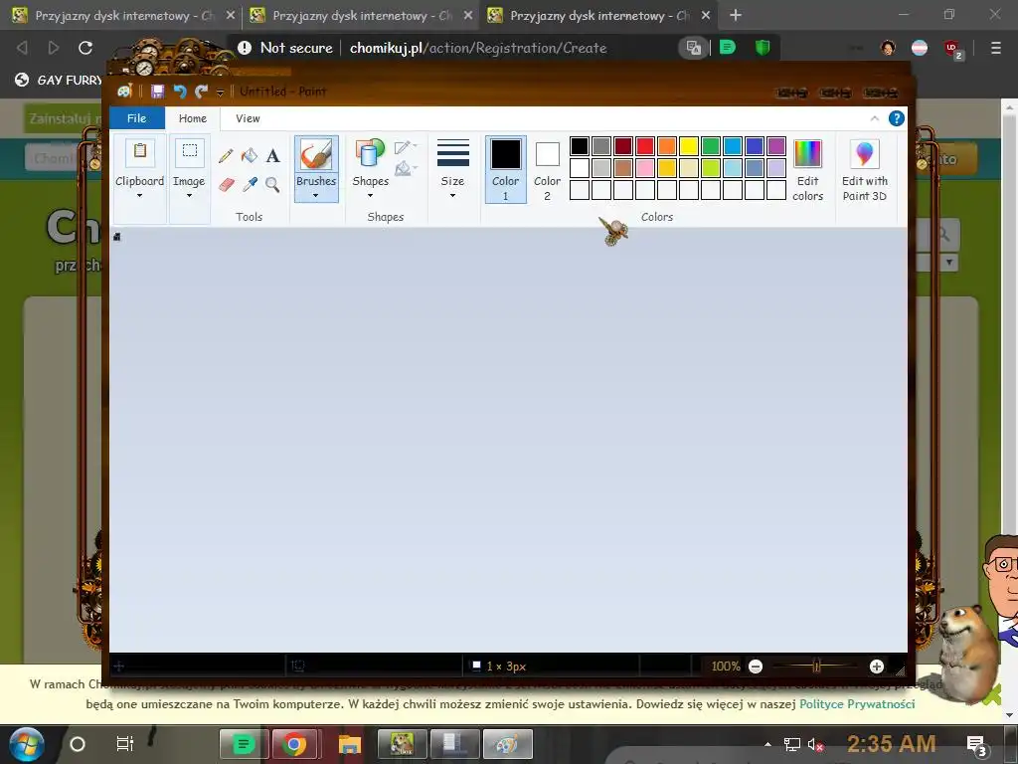Collapse the ribbon with the chevron
Screen dimensions: 1018x764
pyautogui.click(x=875, y=118)
